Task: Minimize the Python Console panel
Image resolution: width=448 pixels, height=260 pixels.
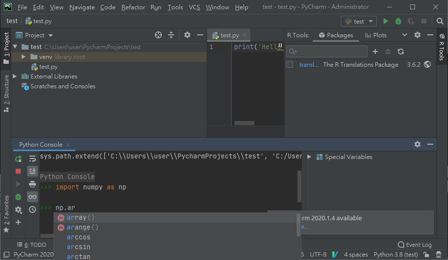Action: point(430,144)
